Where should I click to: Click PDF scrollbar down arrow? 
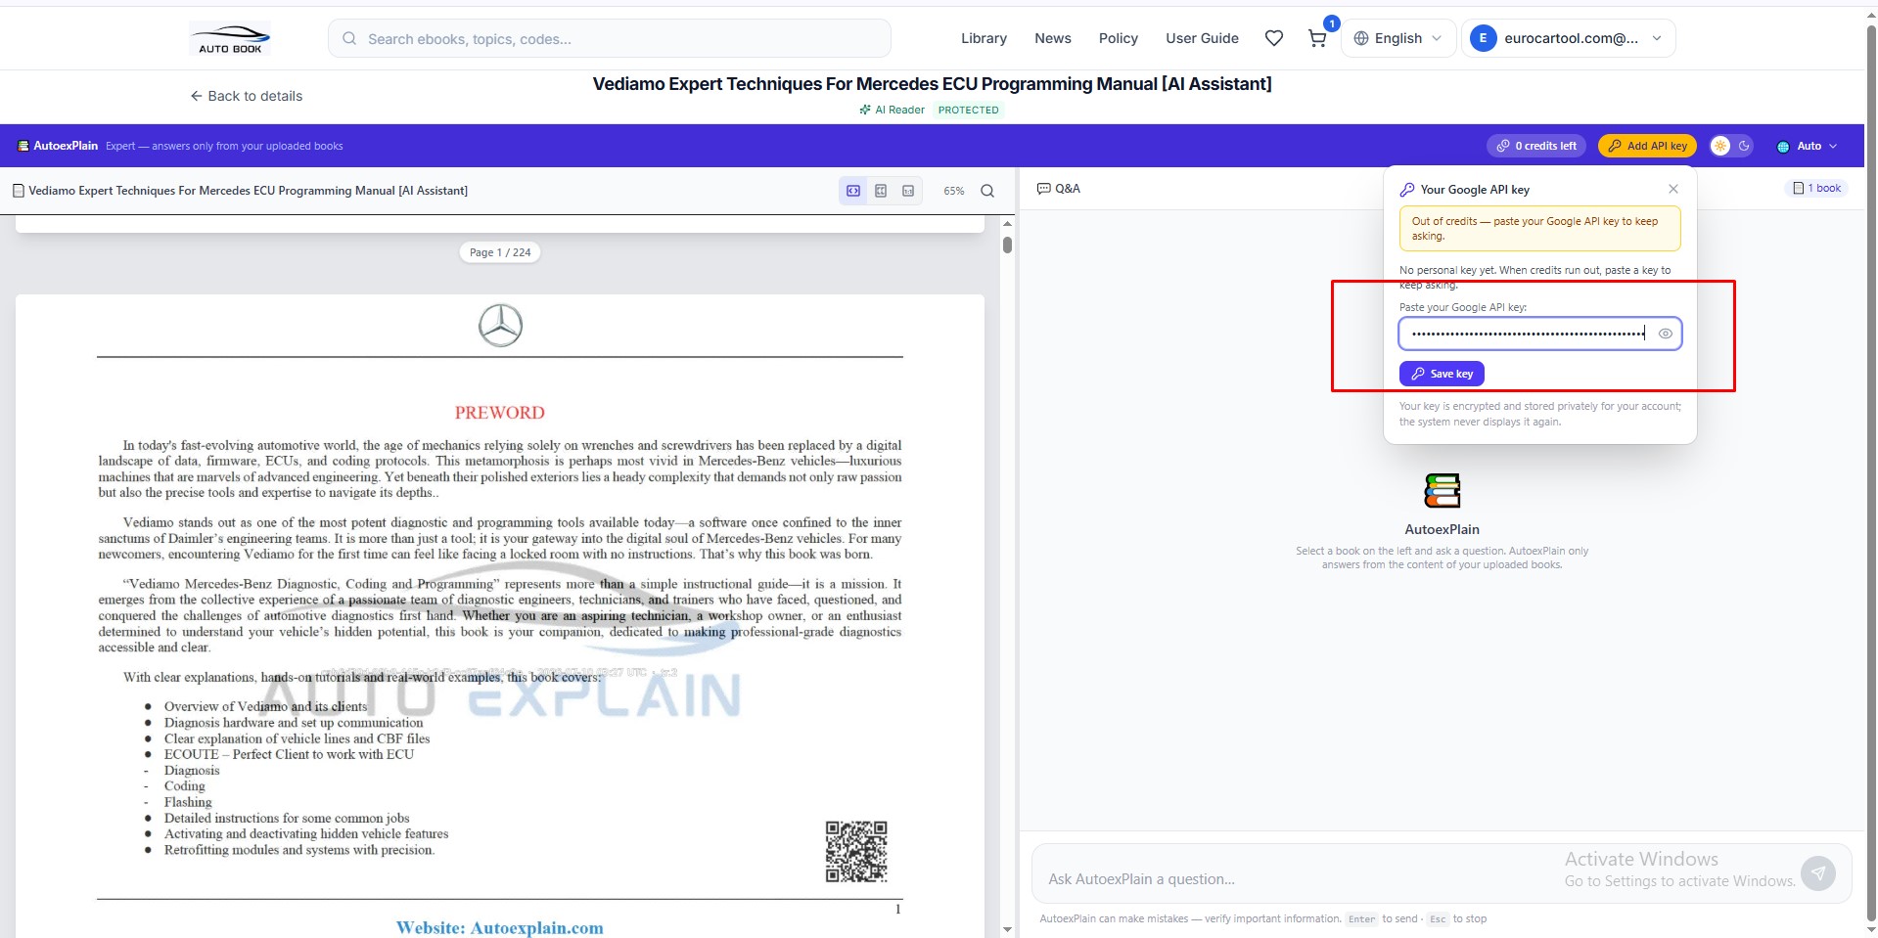pos(1007,929)
